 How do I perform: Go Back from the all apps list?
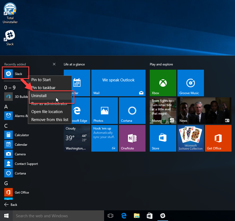[x=11, y=205]
